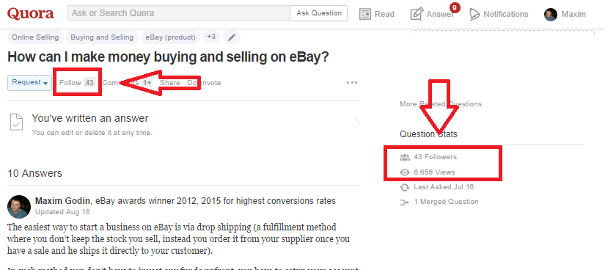Open the Quora logo home link
This screenshot has height=270, width=605.
[x=31, y=14]
